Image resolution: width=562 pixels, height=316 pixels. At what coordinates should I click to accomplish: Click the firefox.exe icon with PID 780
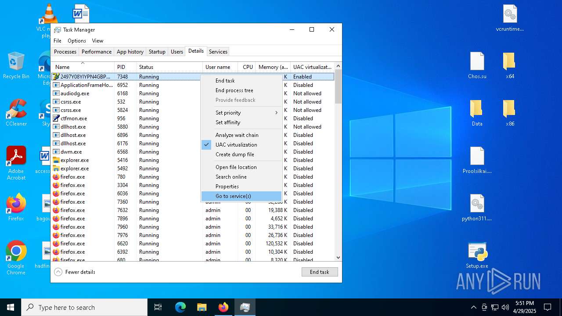pyautogui.click(x=56, y=177)
